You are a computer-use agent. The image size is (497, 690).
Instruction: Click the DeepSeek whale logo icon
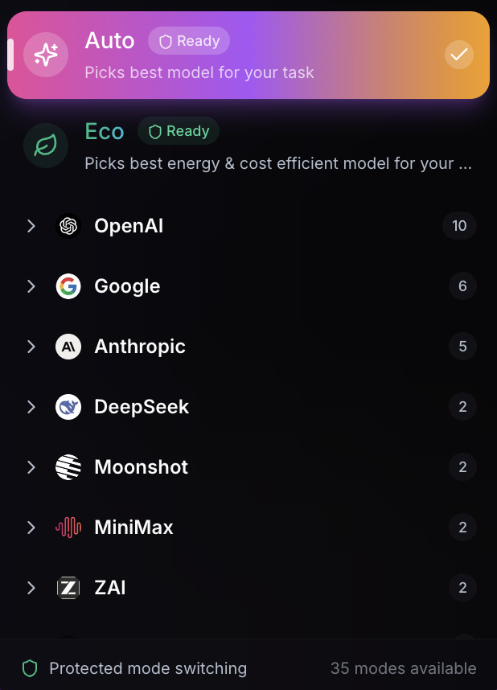[68, 407]
